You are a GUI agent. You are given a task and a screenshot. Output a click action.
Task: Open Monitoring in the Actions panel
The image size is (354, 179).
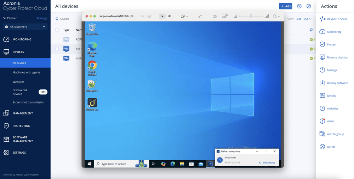[x=330, y=32]
